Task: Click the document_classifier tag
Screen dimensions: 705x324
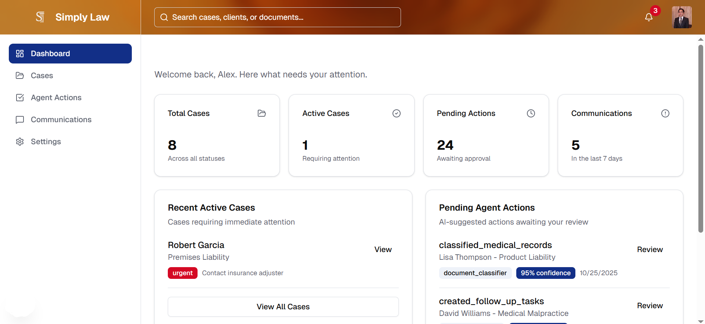Action: coord(475,273)
